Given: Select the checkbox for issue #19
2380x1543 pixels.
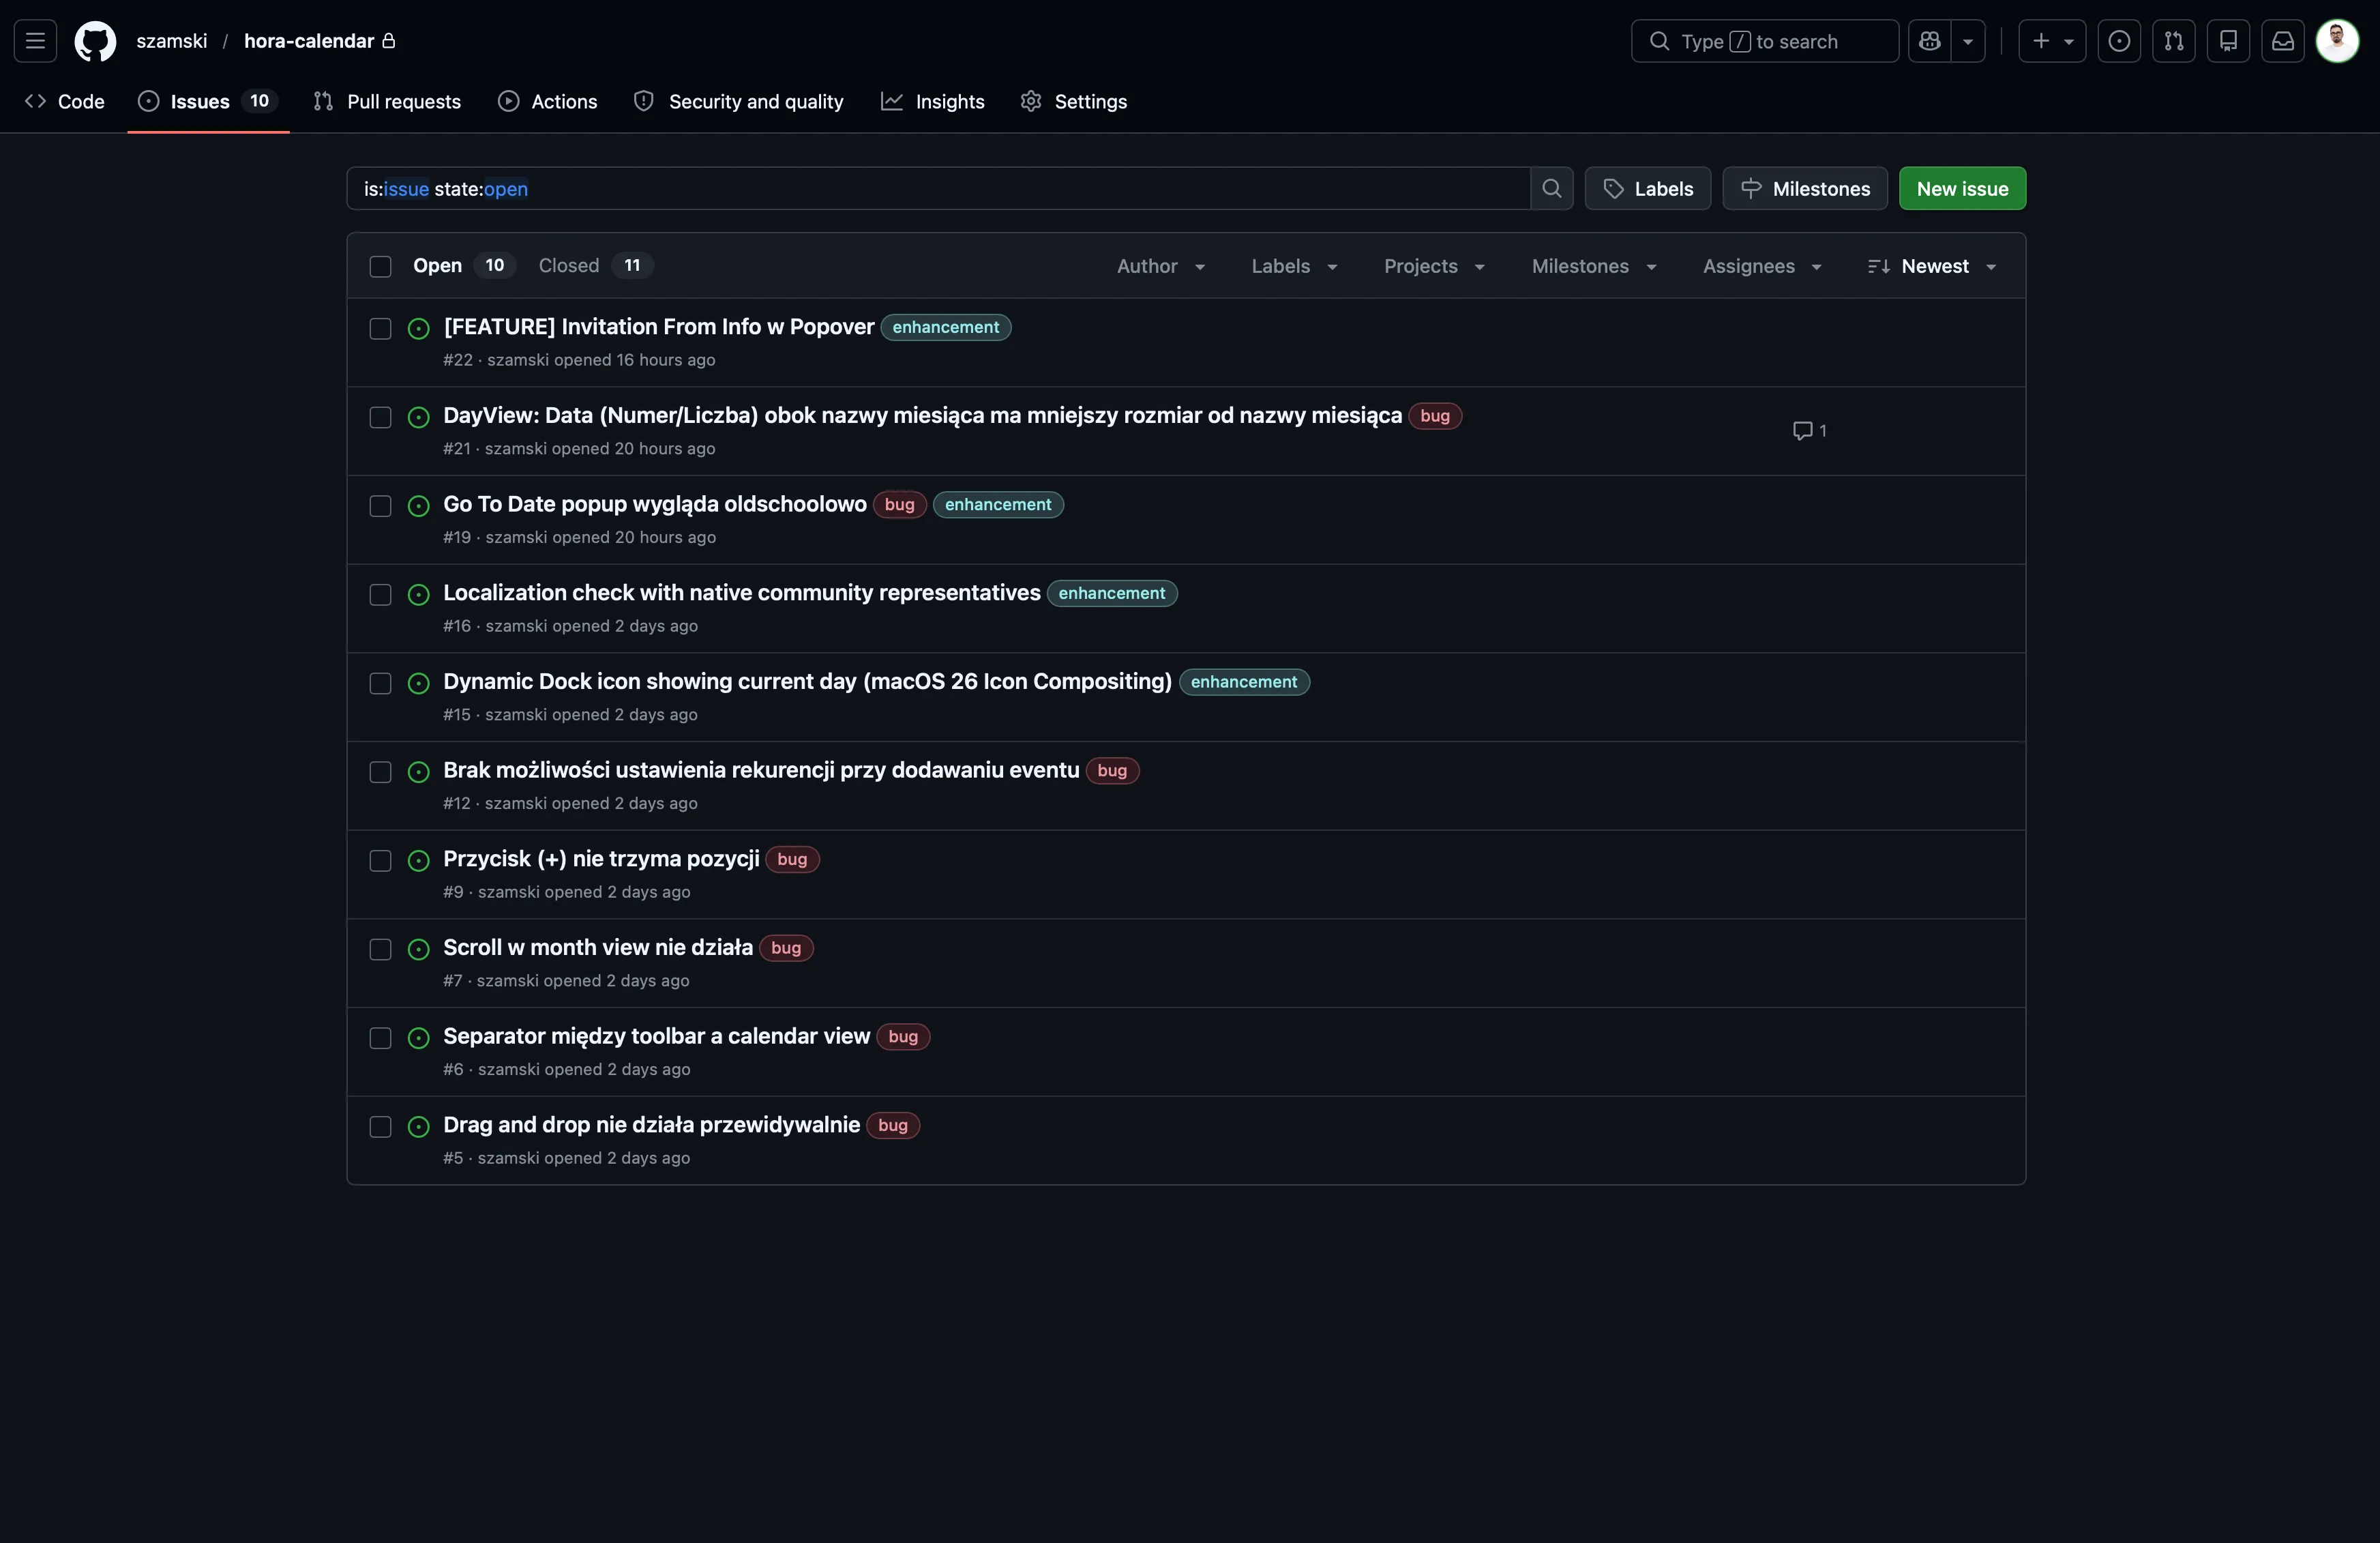Looking at the screenshot, I should pos(380,506).
